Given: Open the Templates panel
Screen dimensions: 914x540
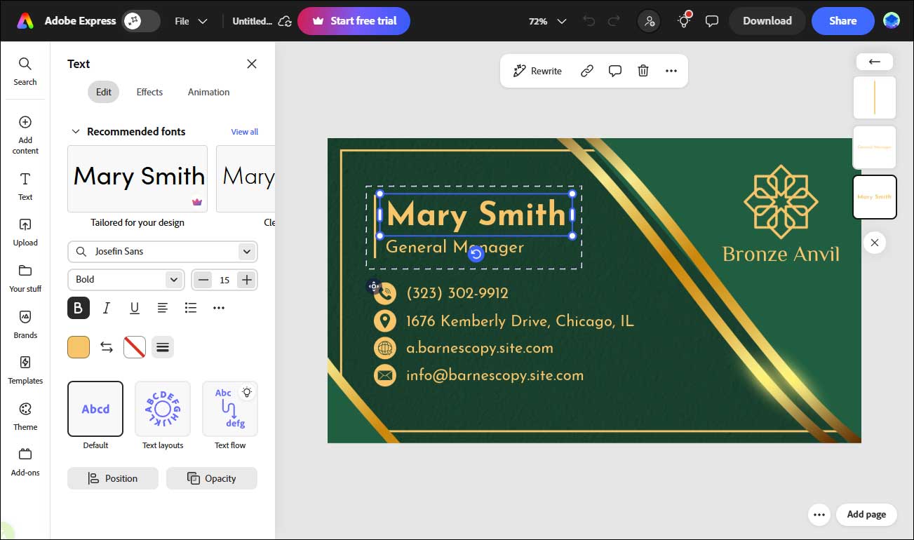Looking at the screenshot, I should [x=25, y=371].
